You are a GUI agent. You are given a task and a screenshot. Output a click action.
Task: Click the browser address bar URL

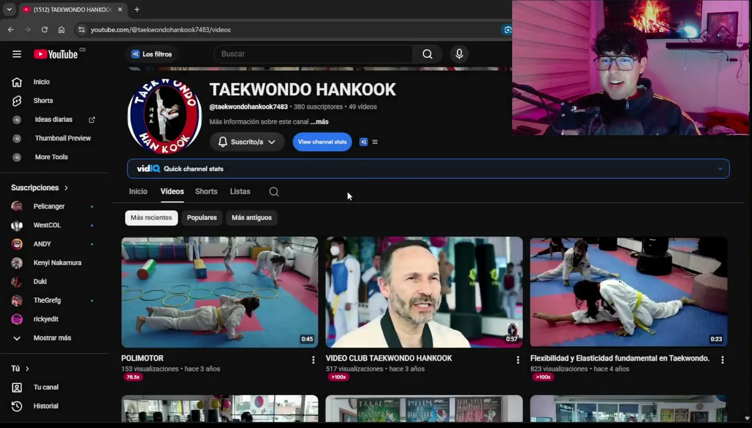(x=160, y=30)
